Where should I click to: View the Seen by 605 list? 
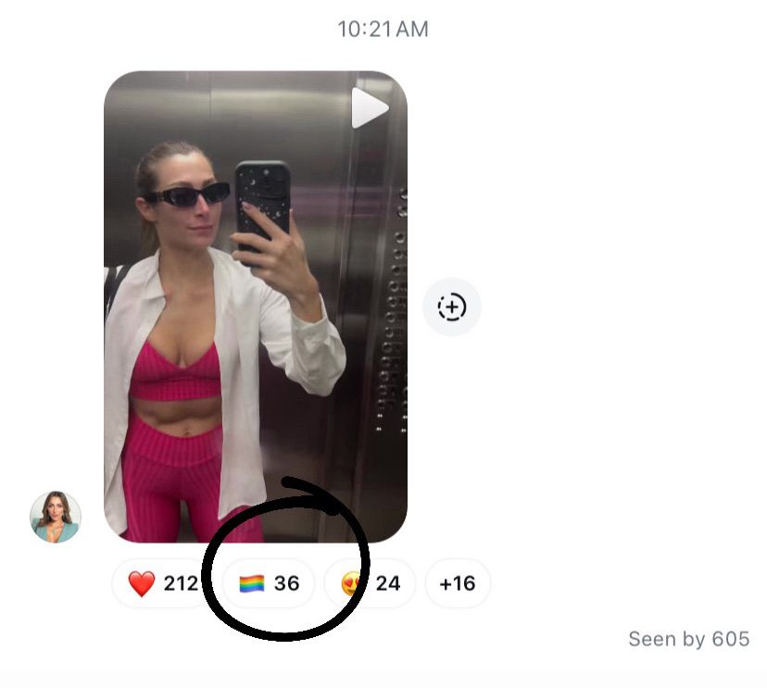[x=689, y=639]
